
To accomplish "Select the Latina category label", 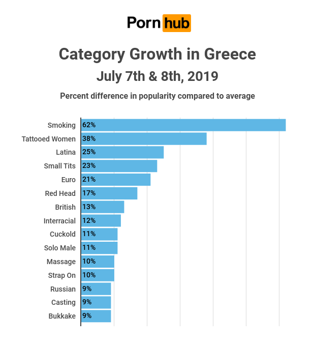I will click(x=66, y=152).
